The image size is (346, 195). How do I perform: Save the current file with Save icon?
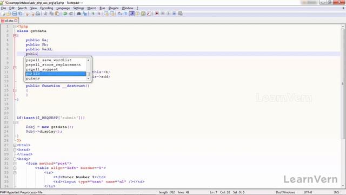pyautogui.click(x=15, y=14)
